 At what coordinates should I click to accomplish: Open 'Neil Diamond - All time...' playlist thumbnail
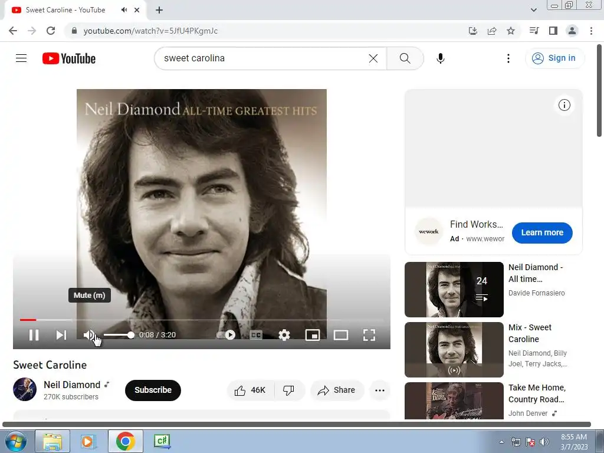coord(454,290)
